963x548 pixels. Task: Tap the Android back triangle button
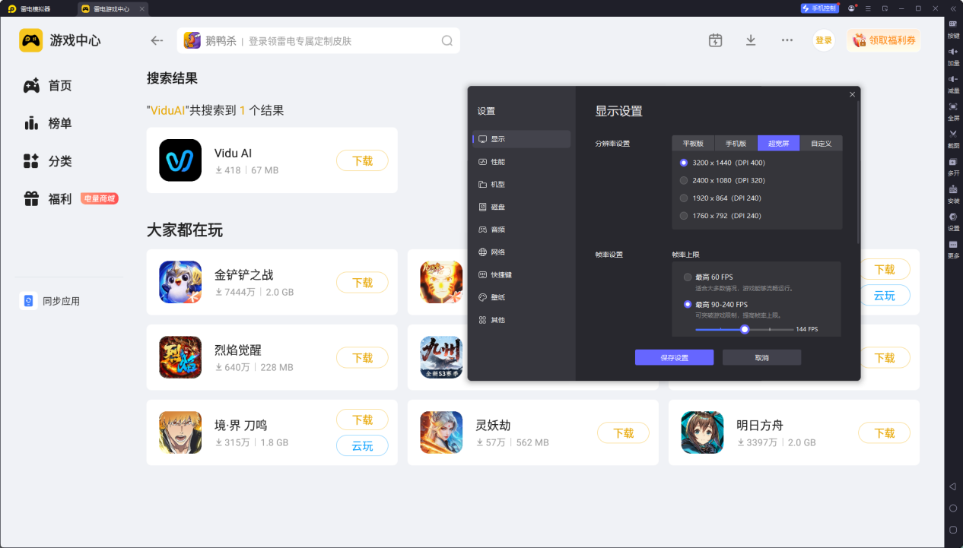tap(953, 486)
